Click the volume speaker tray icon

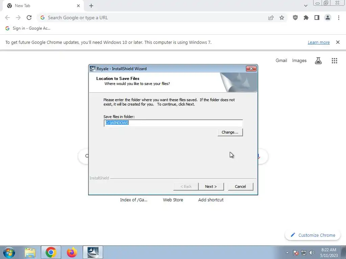coord(312,253)
